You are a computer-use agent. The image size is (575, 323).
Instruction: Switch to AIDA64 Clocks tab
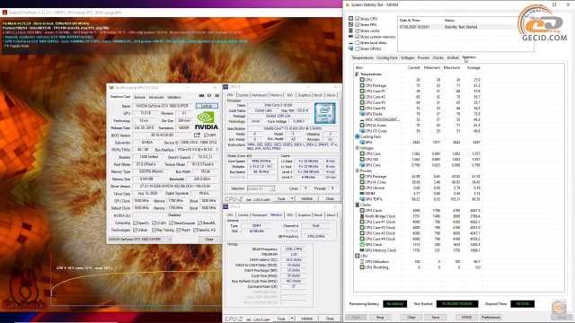coord(438,57)
